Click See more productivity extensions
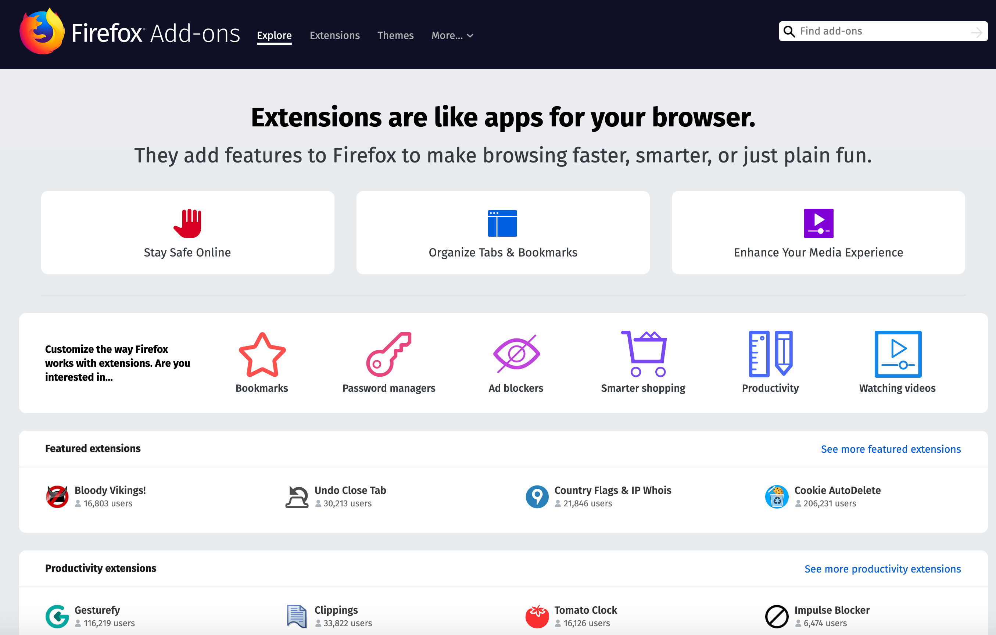The height and width of the screenshot is (635, 996). [882, 569]
